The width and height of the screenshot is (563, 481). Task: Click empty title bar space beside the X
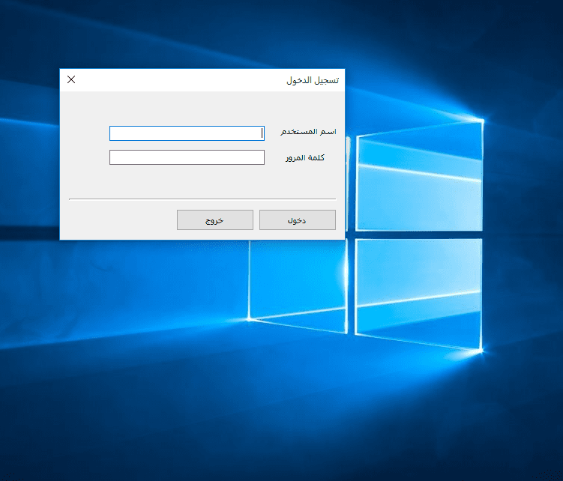180,79
